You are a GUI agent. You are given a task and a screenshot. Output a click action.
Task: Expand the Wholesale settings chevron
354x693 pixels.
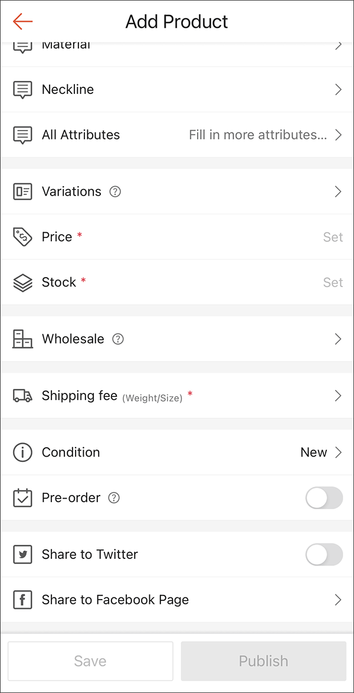(337, 339)
